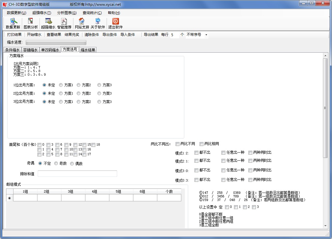Image resolution: width=332 pixels, height=239 pixels.
Task: Click the 关于软件 about software icon
Action: coord(97,23)
